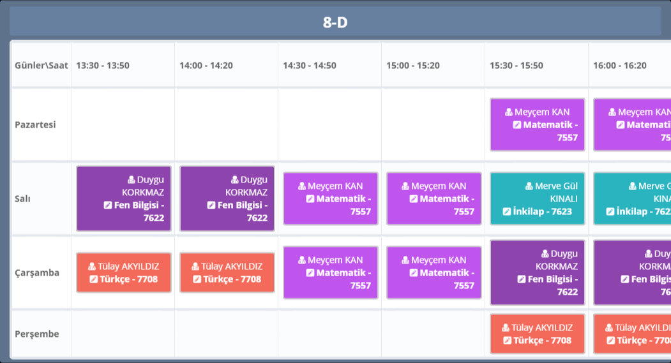Open the Çarşamba 14:30 Matematik lesson card
This screenshot has height=363, width=671.
coord(330,272)
